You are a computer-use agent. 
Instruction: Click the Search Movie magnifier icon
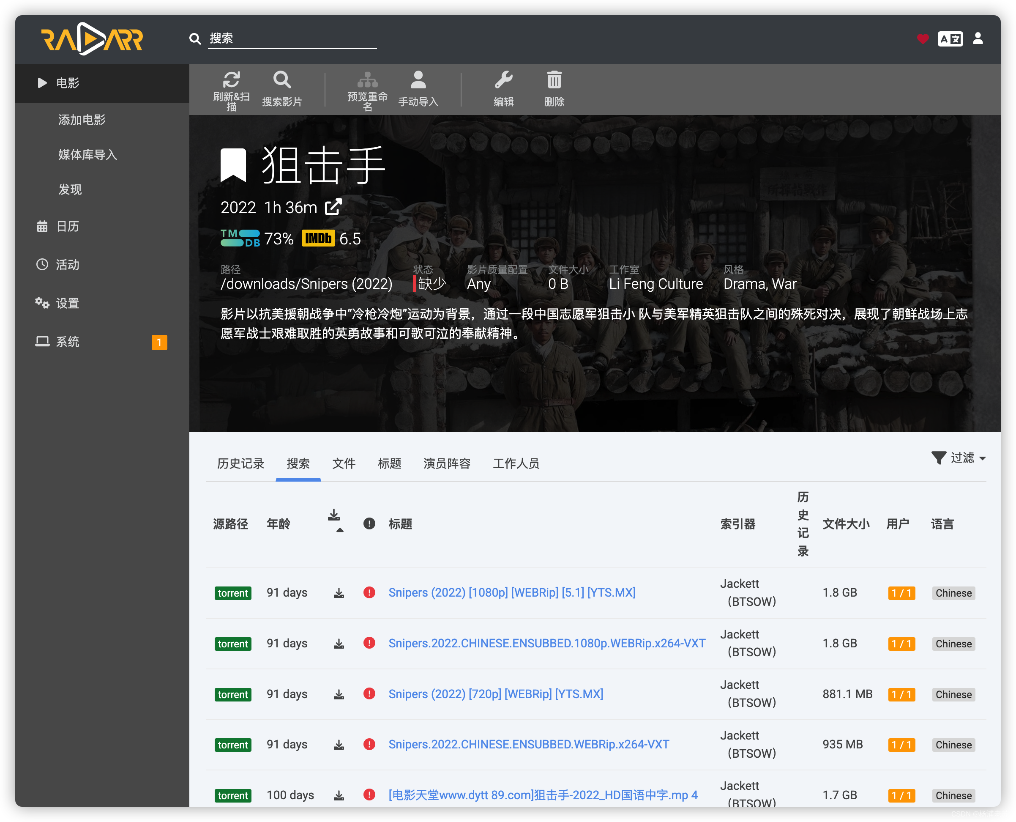click(281, 80)
